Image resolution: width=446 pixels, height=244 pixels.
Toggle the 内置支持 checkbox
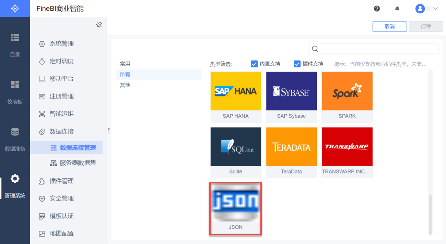tap(254, 64)
